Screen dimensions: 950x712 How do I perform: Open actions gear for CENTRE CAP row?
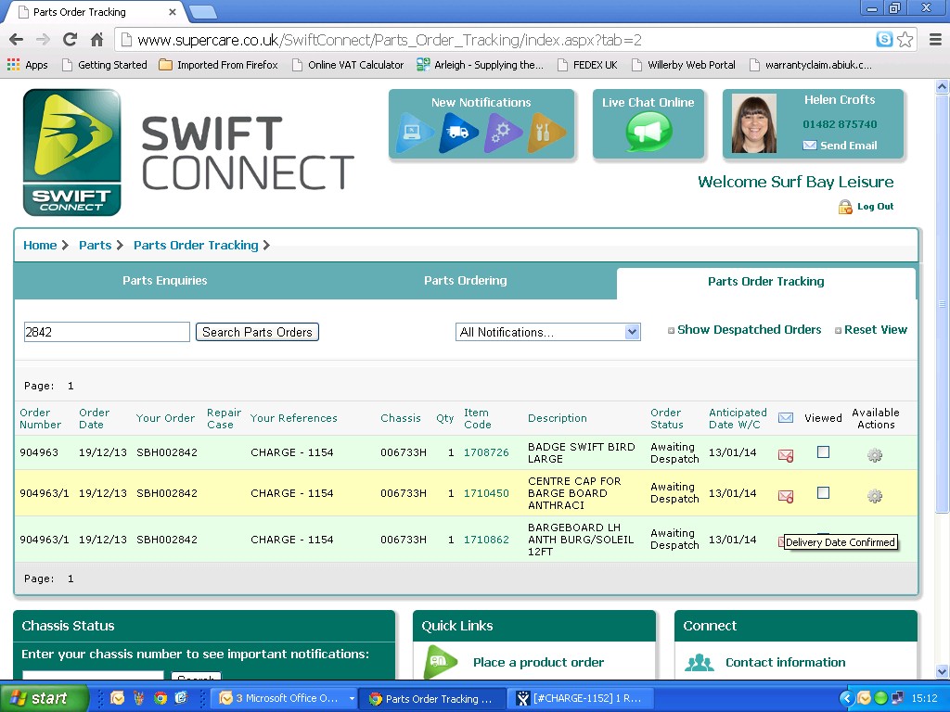pyautogui.click(x=874, y=496)
